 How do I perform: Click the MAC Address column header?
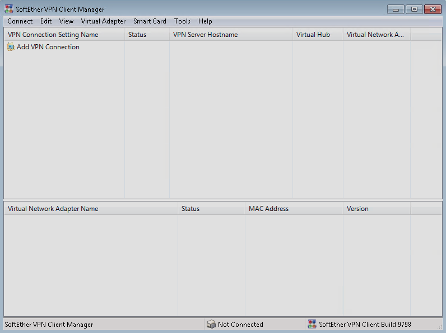click(x=268, y=209)
